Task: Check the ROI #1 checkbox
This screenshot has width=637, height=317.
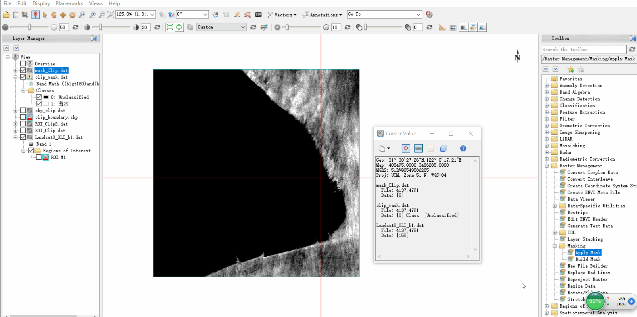Action: click(39, 157)
